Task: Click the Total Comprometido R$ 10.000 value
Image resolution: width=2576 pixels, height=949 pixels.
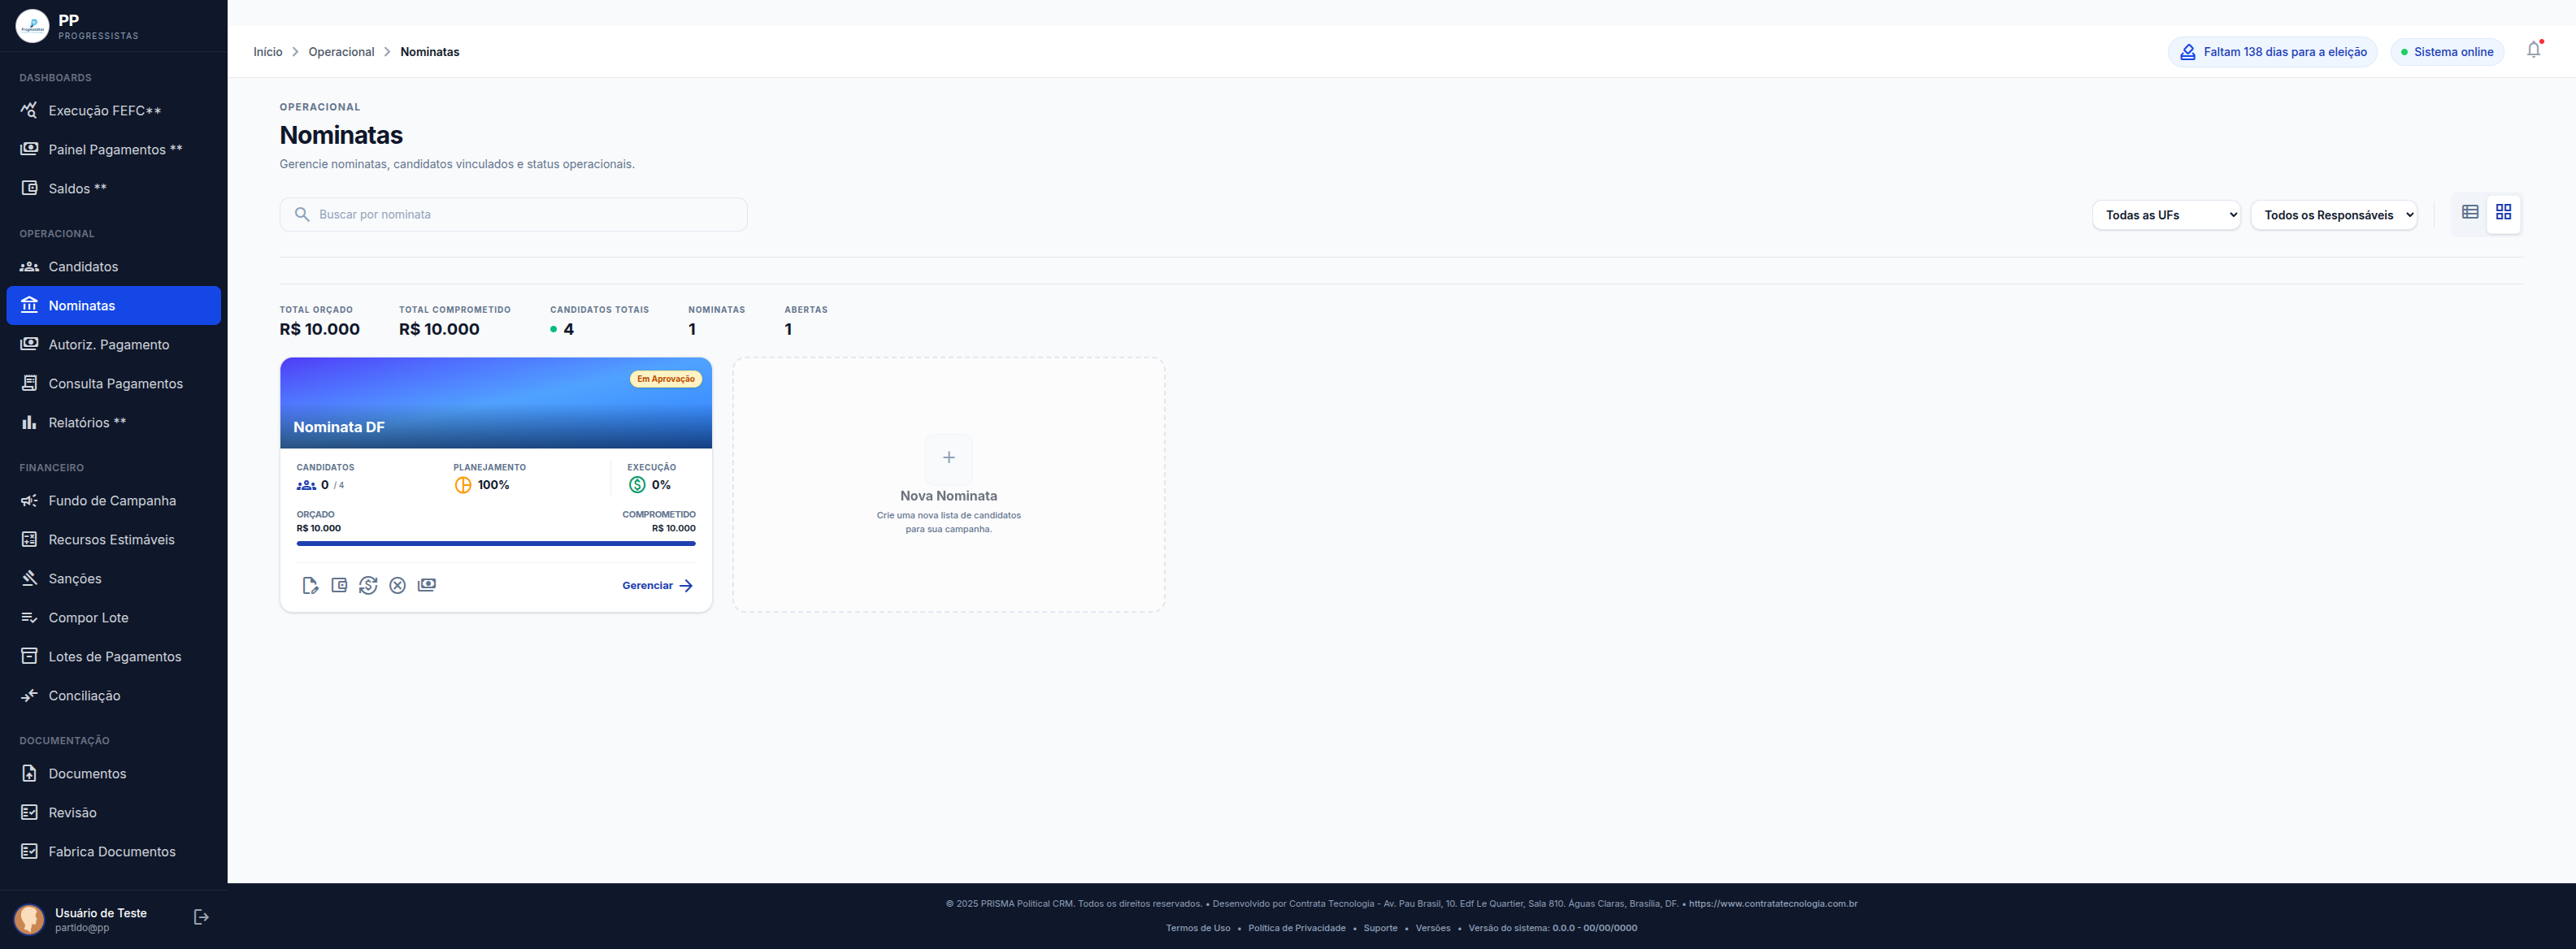Action: point(439,329)
